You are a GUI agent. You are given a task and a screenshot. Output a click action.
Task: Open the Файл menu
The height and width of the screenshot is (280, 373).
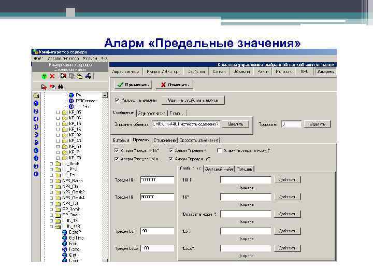(x=38, y=58)
